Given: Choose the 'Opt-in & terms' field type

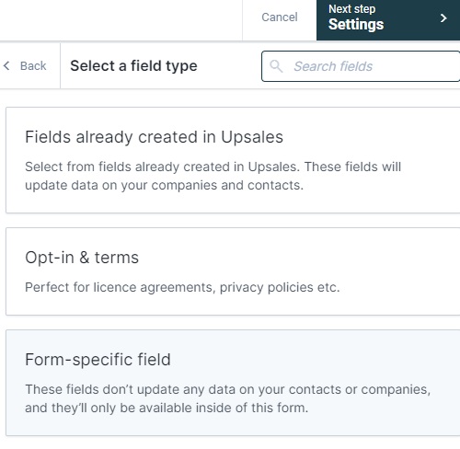Looking at the screenshot, I should coord(233,271).
